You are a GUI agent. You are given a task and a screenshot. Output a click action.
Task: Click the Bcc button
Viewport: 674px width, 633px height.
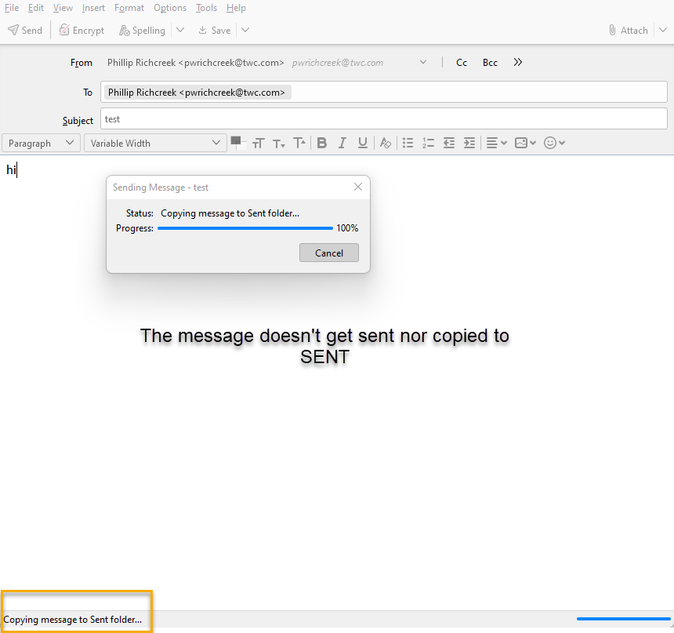pyautogui.click(x=490, y=63)
